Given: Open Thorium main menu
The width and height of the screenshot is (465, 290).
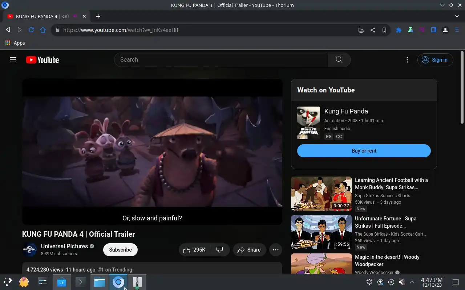Looking at the screenshot, I should tap(457, 30).
